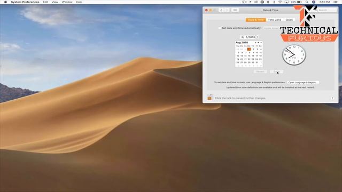Click the location arrow status icon
The image size is (342, 192).
point(250,2)
